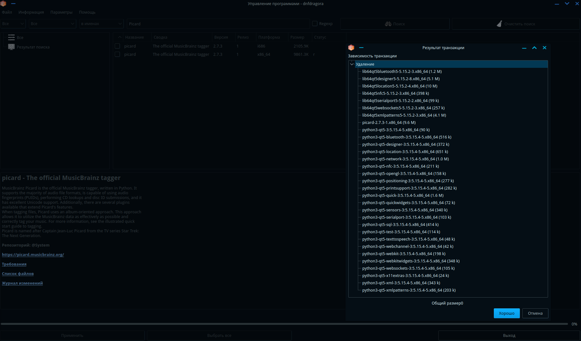
Task: Select python3-qt5-network entry
Action: 405,159
